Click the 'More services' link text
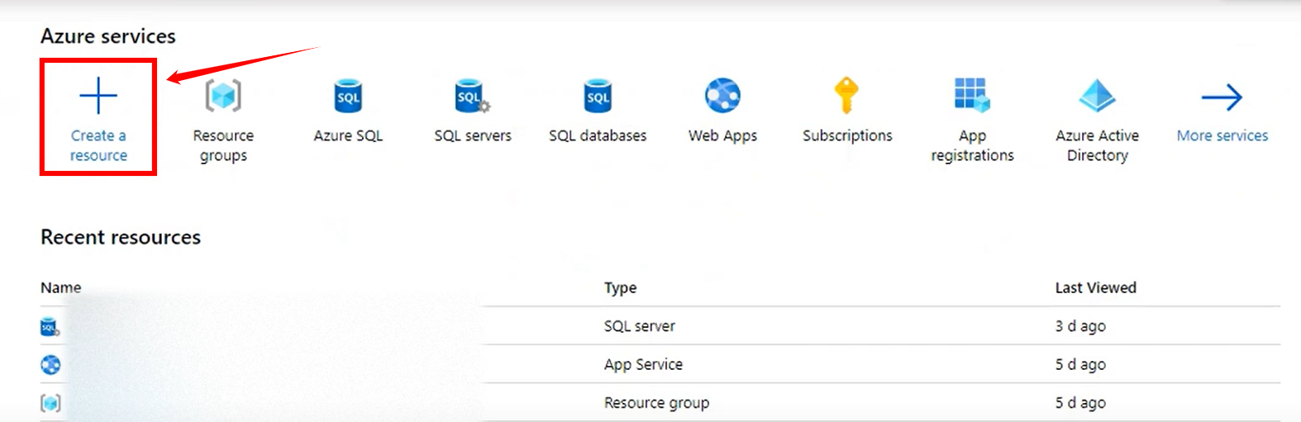 click(x=1222, y=135)
